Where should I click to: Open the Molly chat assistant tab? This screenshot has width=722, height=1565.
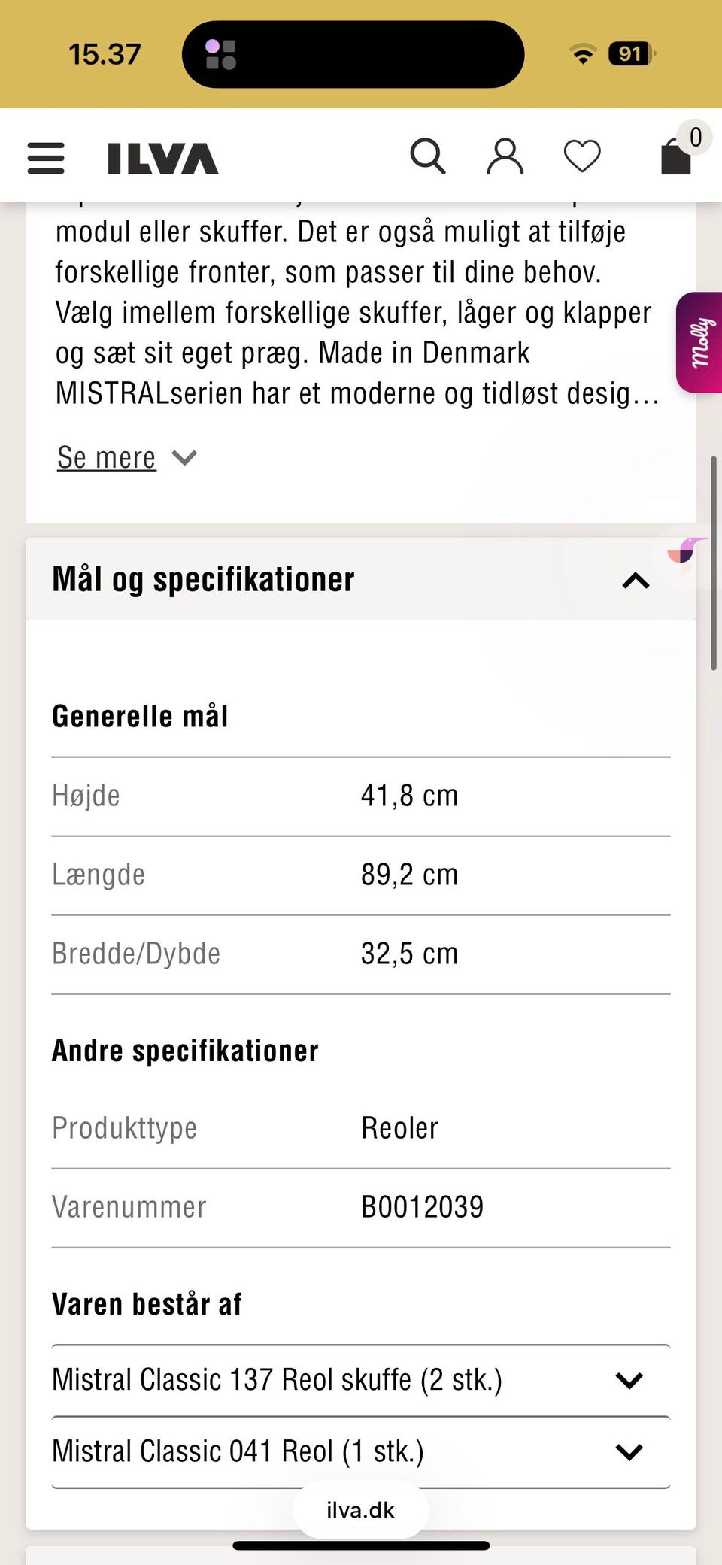699,341
